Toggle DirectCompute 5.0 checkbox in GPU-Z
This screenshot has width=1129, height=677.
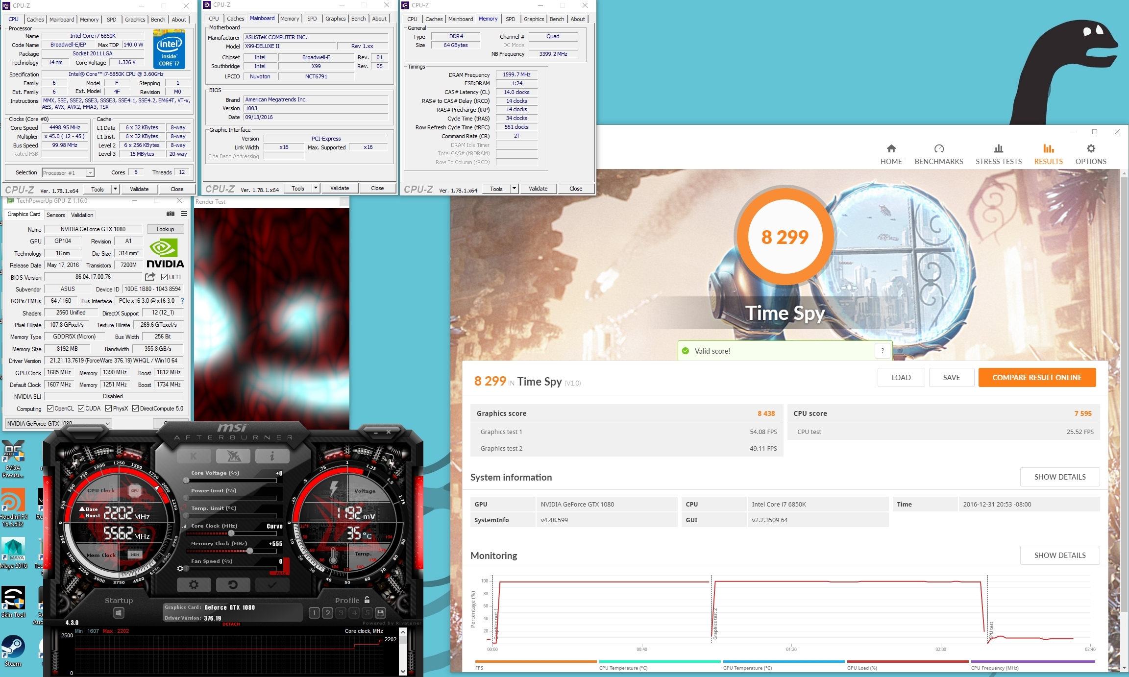click(136, 408)
